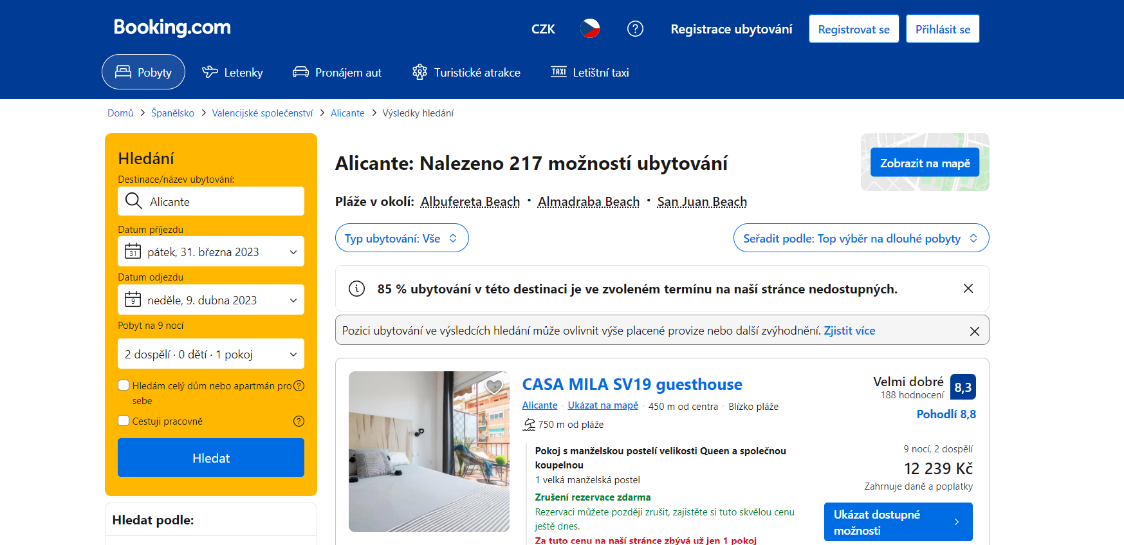Click the 'Hledat podle:' filter heading
Image resolution: width=1124 pixels, height=545 pixels.
[x=153, y=520]
